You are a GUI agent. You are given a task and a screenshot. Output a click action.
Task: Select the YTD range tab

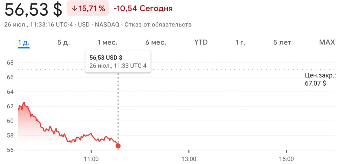click(201, 42)
